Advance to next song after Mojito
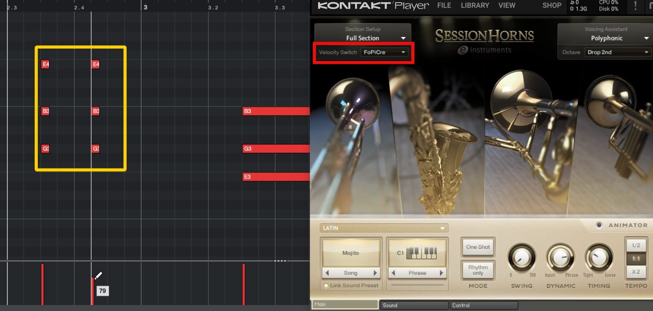653x311 pixels. (x=375, y=273)
